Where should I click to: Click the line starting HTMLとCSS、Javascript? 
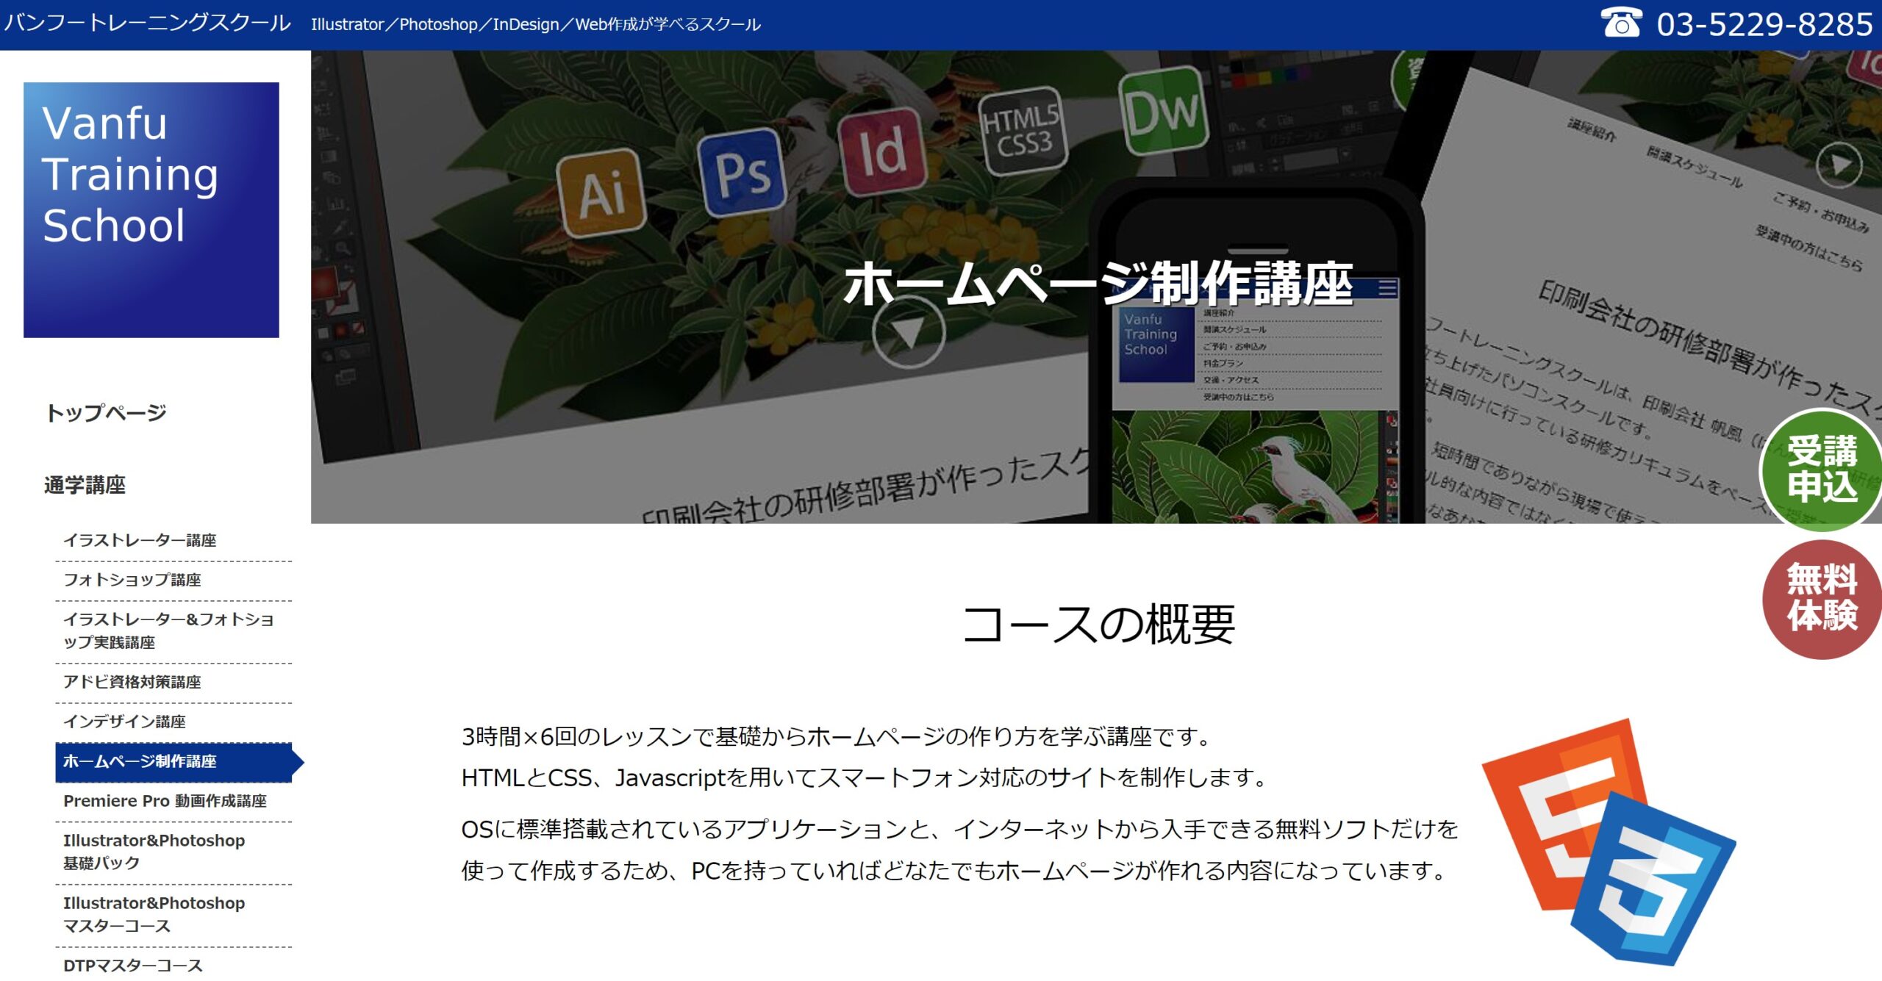pyautogui.click(x=865, y=777)
